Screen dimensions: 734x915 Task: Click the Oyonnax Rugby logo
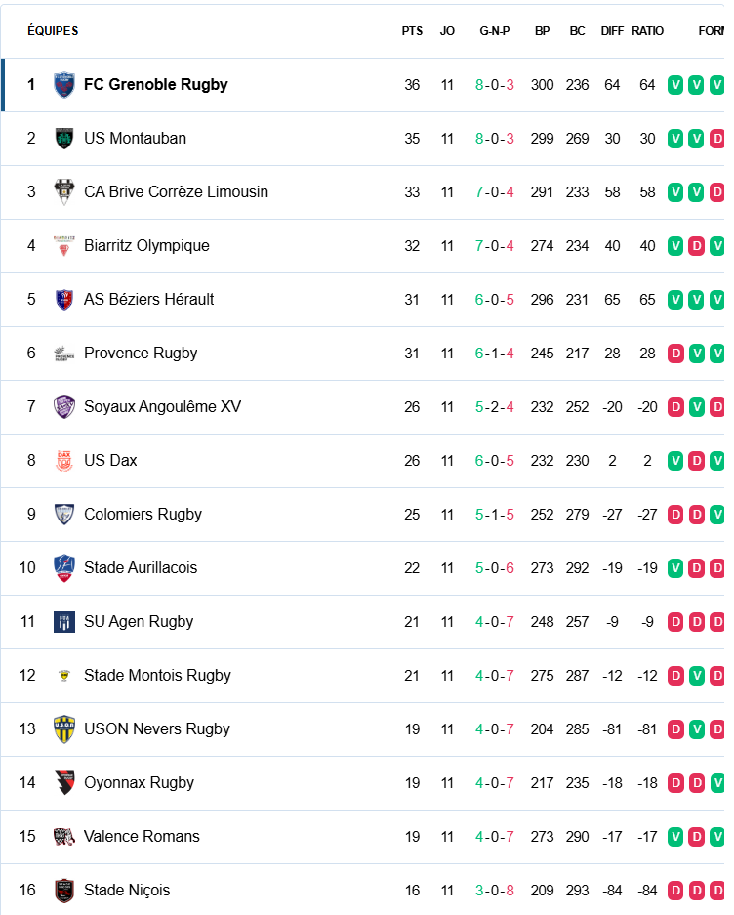[x=64, y=782]
